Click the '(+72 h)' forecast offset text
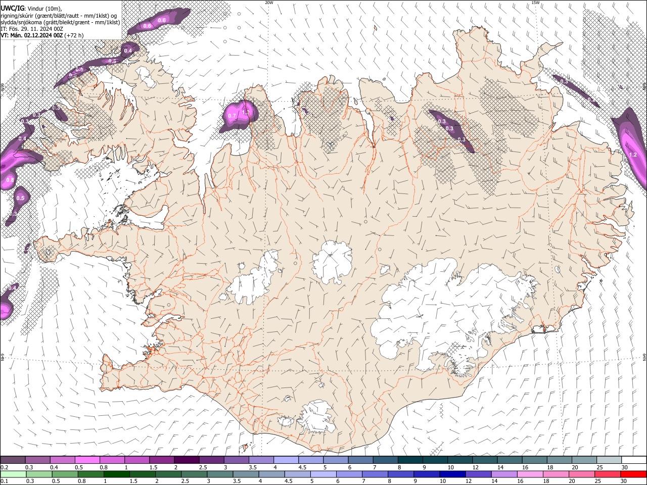The height and width of the screenshot is (485, 647). (74, 35)
